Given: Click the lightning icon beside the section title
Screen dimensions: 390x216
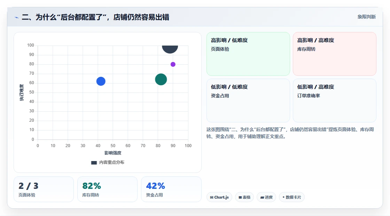Looking at the screenshot, I should tap(17, 17).
